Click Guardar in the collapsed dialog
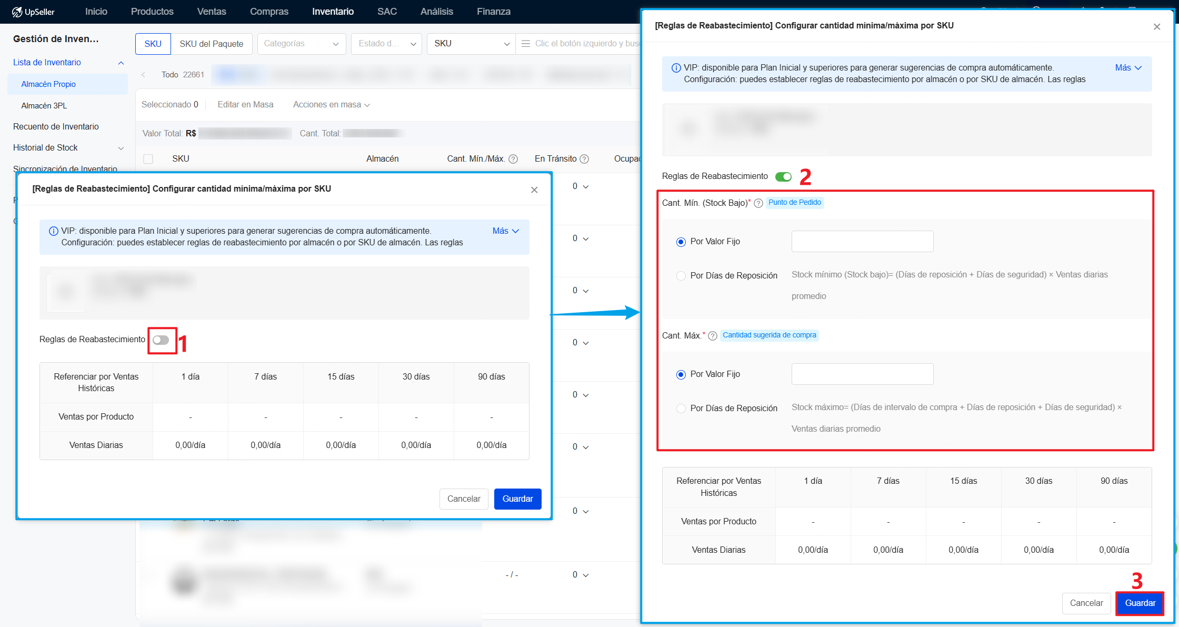This screenshot has height=627, width=1179. point(518,499)
